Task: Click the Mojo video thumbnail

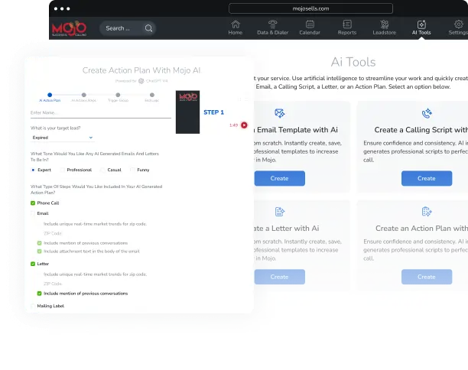Action: coord(187,112)
